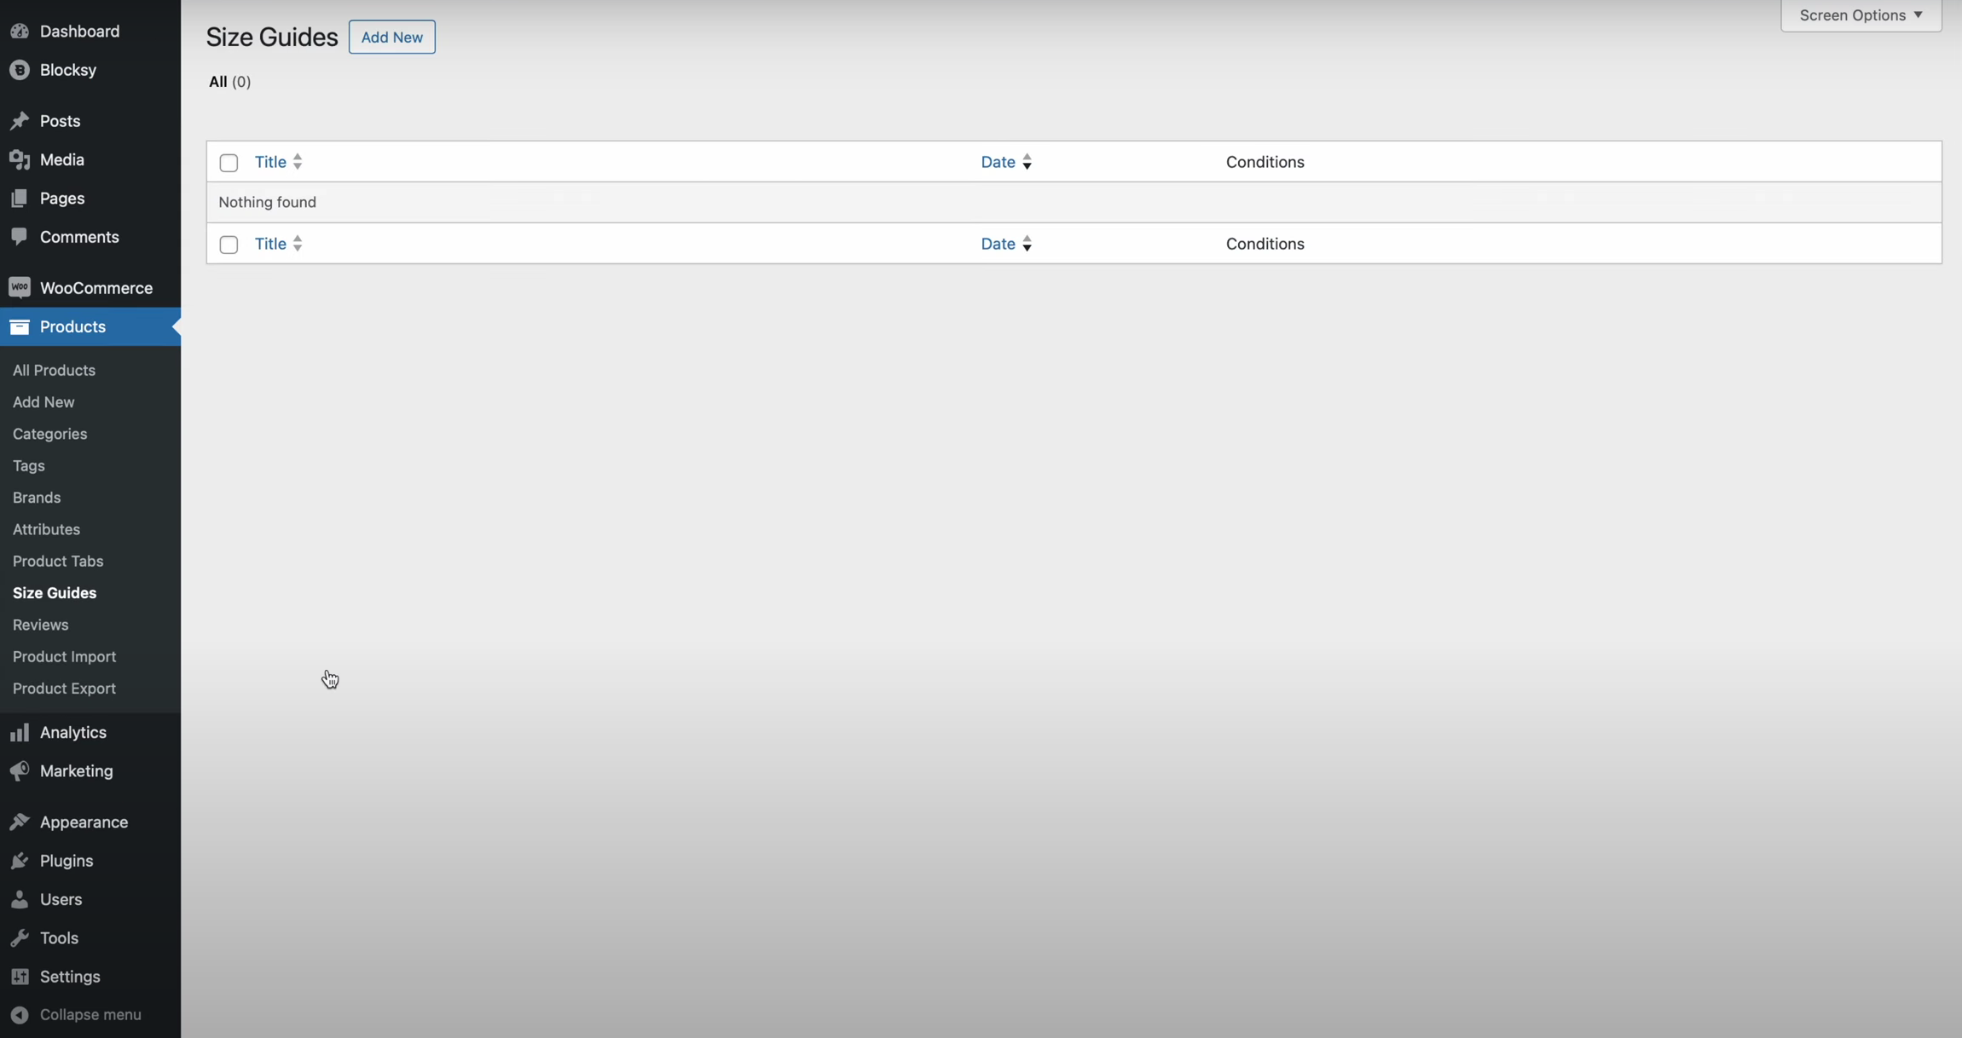The width and height of the screenshot is (1962, 1038).
Task: Click the Posts pushpin icon
Action: click(20, 121)
